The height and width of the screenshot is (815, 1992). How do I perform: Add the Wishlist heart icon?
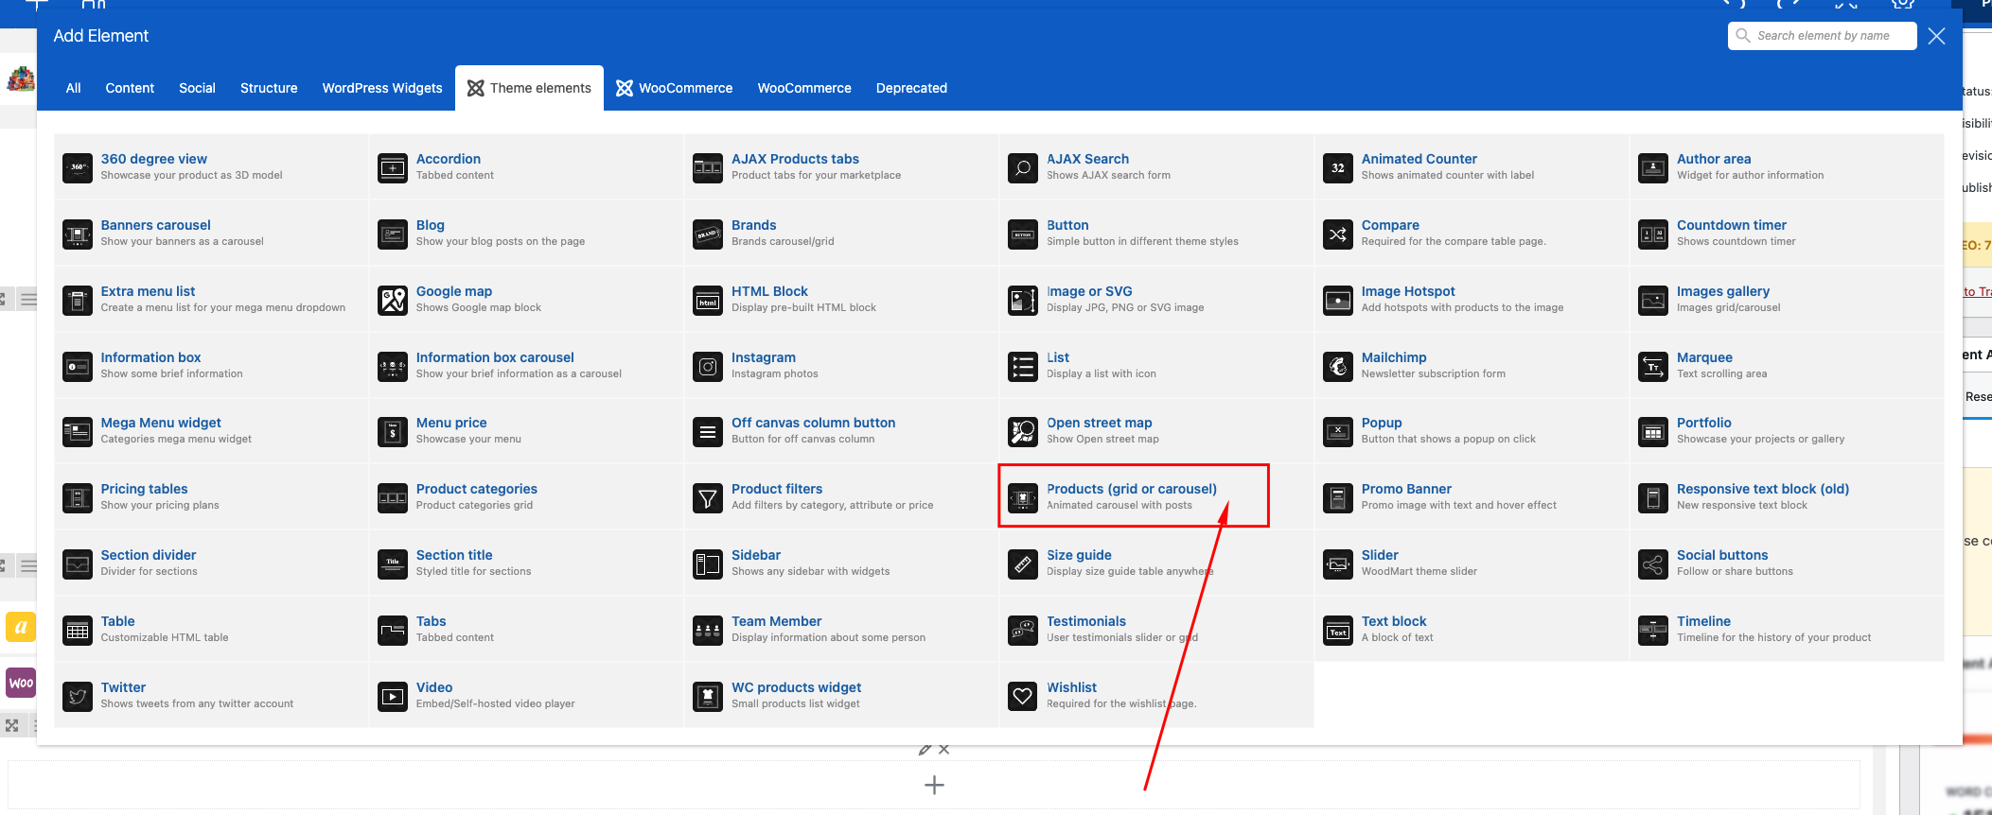coord(1023,696)
